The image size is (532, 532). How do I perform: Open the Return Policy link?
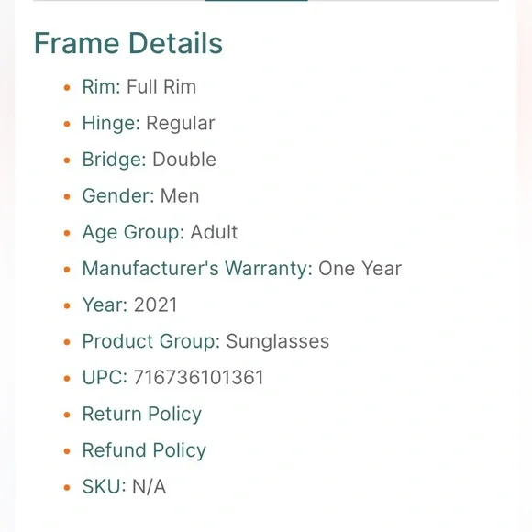[142, 414]
